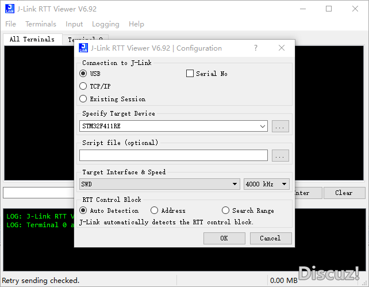Click the Enter button in main window

tap(308, 193)
